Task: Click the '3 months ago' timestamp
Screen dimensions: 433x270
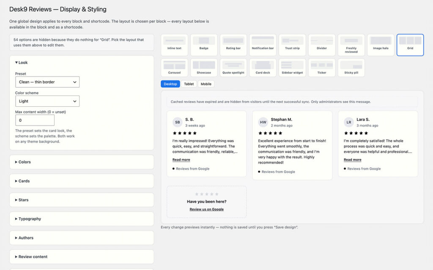Action: point(367,126)
